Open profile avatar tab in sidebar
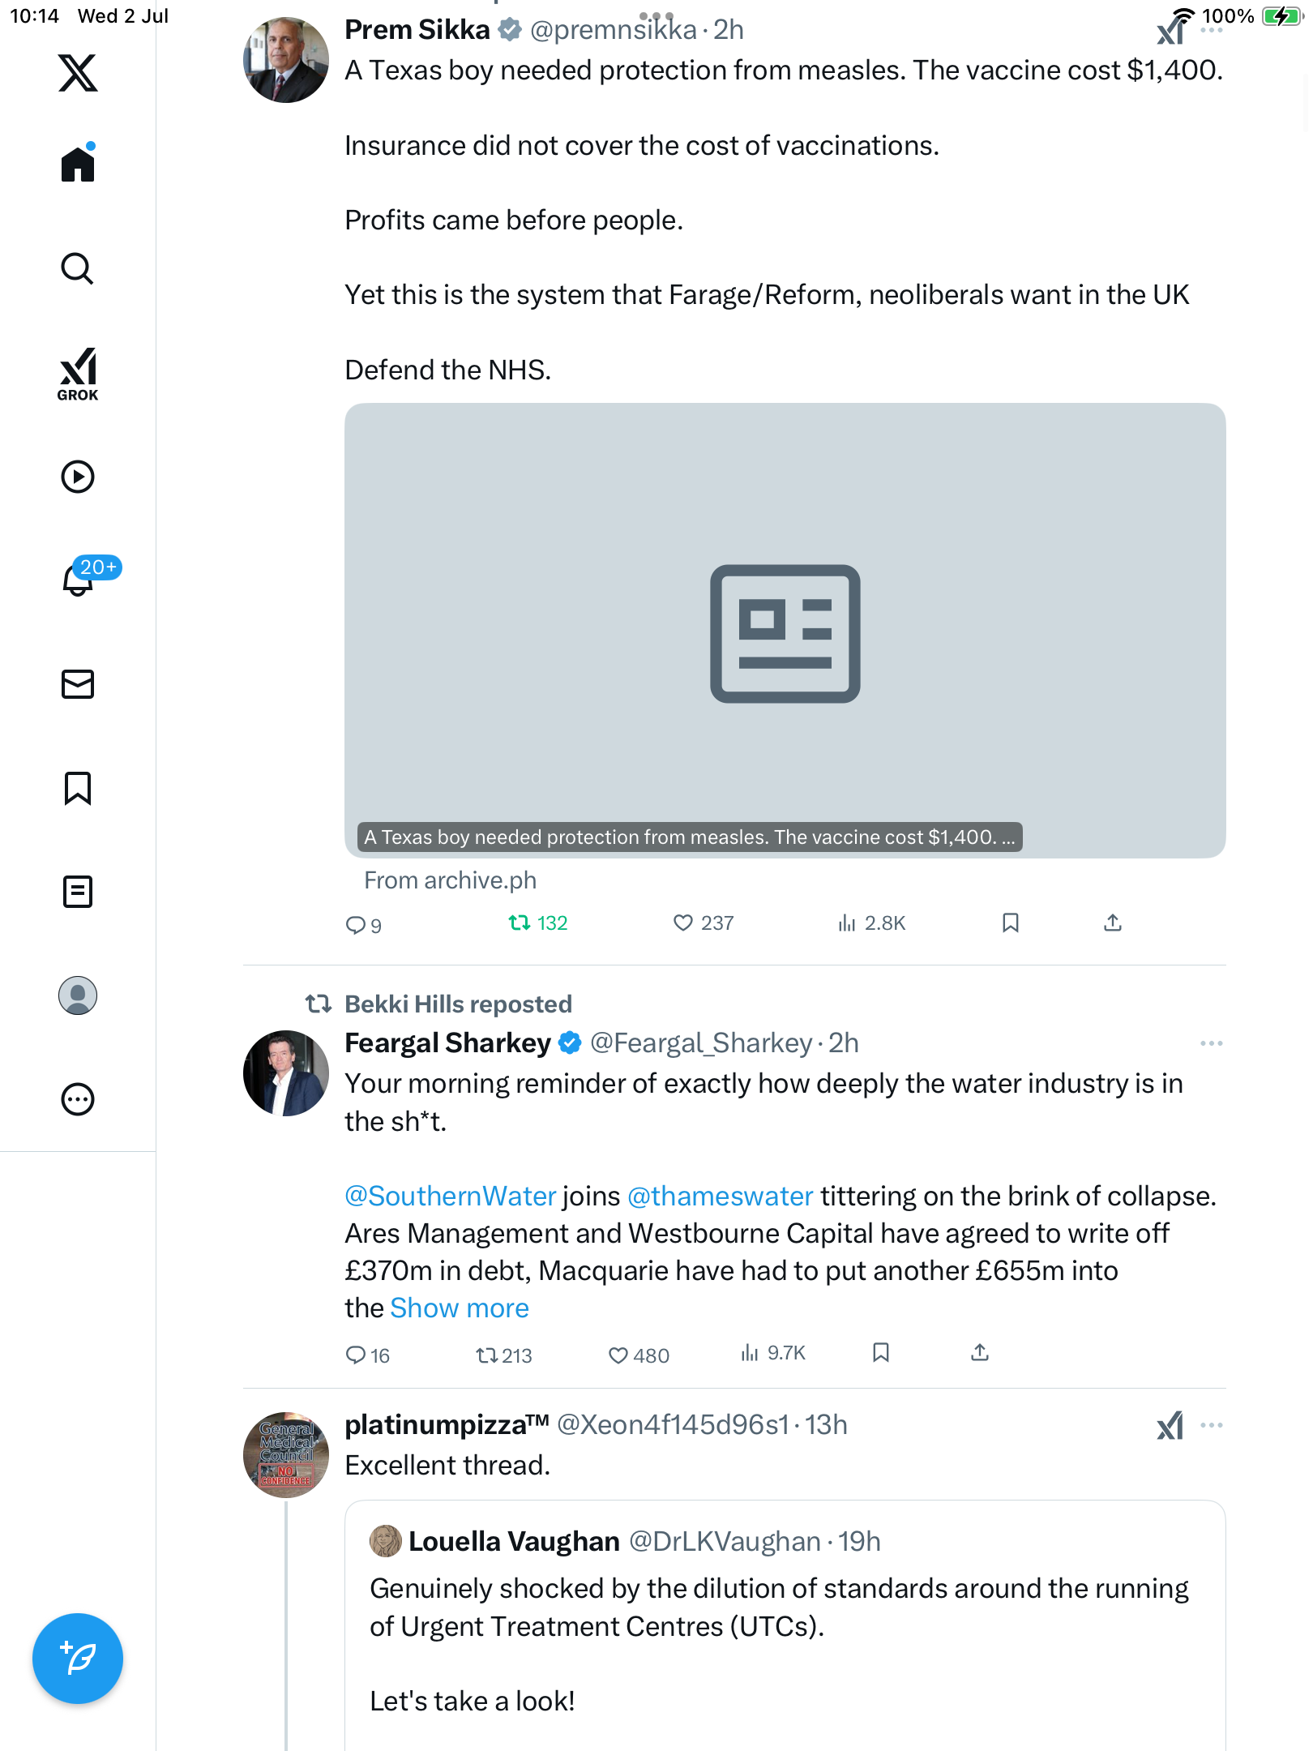The height and width of the screenshot is (1751, 1313). 78,995
